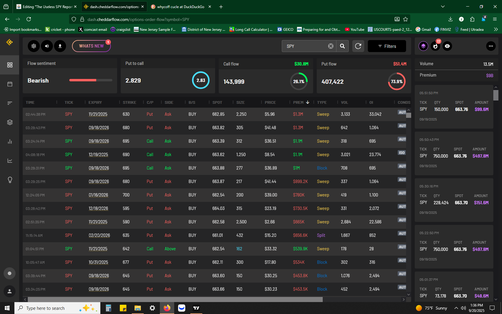The image size is (502, 314).
Task: Open the Gmail bookmark
Action: tap(423, 29)
